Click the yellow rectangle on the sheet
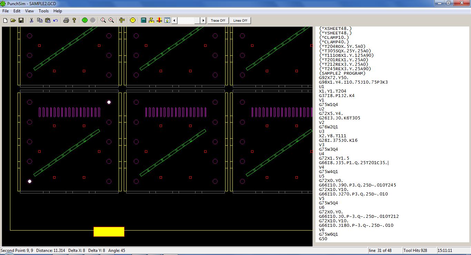 (x=109, y=232)
